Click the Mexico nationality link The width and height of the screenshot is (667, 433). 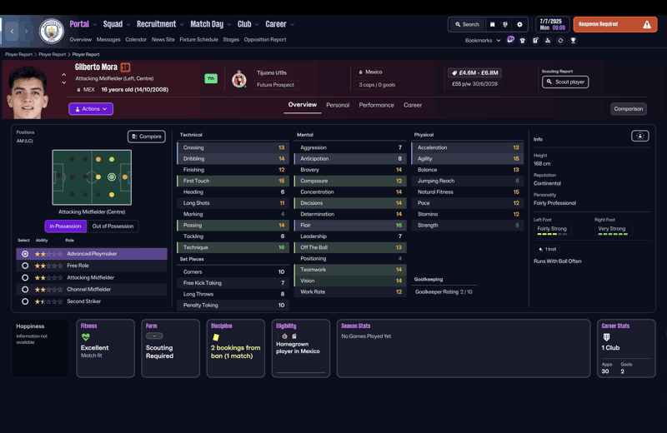(x=370, y=72)
